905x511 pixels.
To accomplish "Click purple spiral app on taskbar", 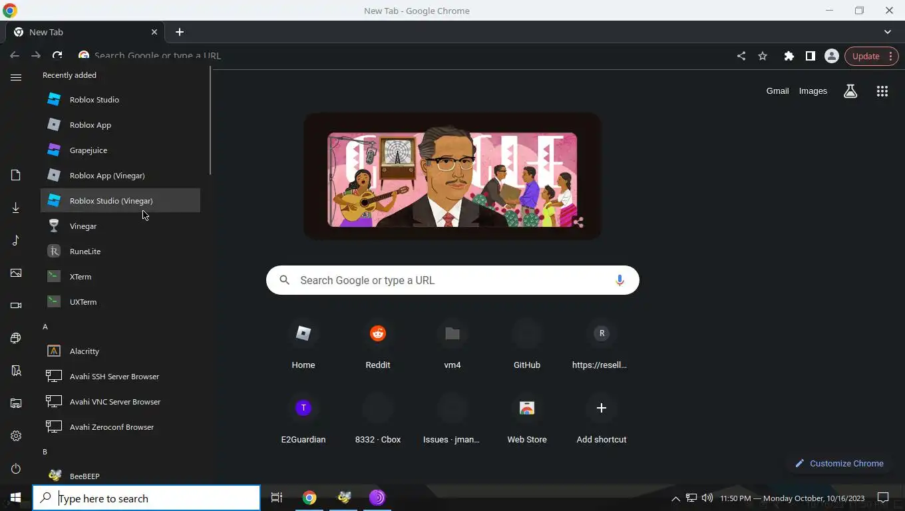I will click(377, 498).
